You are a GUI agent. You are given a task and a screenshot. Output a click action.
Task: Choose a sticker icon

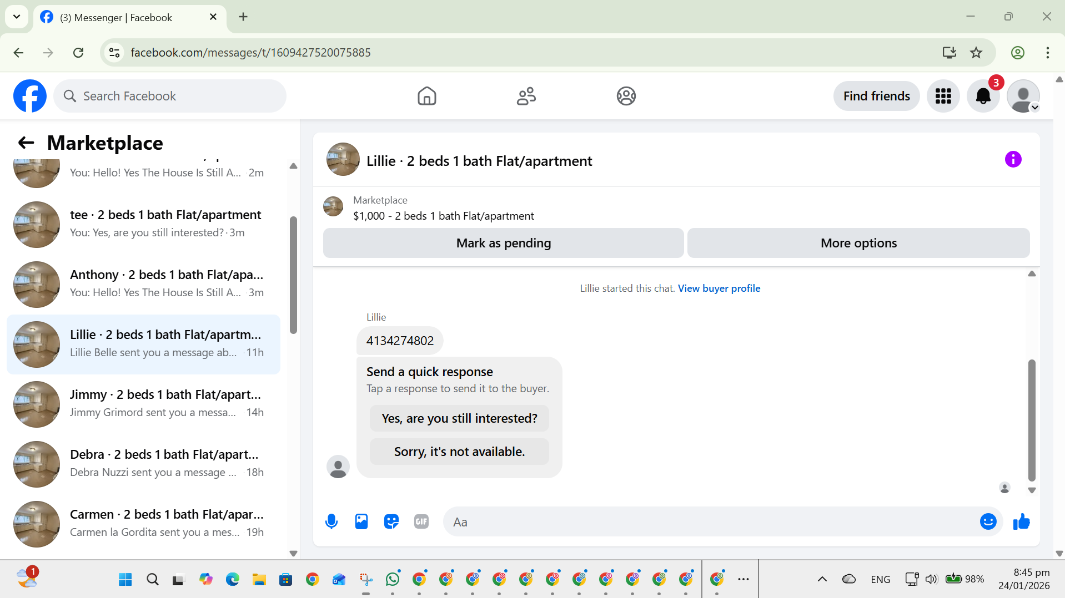pyautogui.click(x=391, y=521)
